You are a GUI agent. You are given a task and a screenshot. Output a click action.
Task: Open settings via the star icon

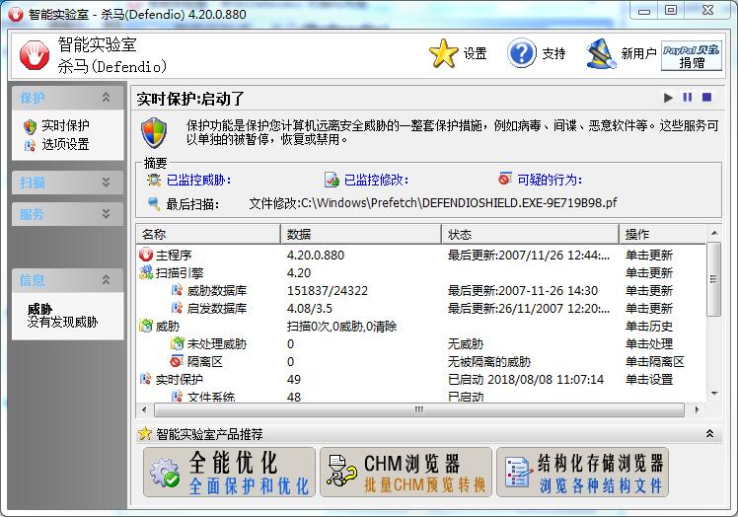pyautogui.click(x=443, y=53)
